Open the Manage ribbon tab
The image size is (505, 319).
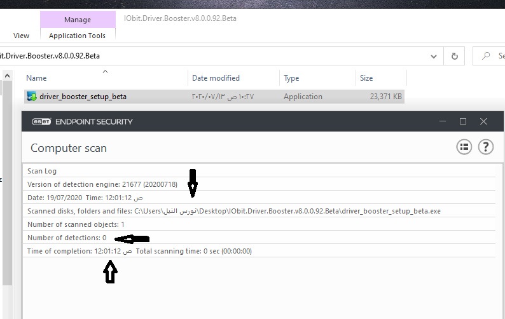[77, 20]
